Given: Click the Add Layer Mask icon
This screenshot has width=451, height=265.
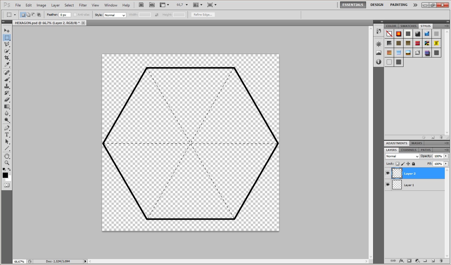Looking at the screenshot, I should click(x=409, y=261).
